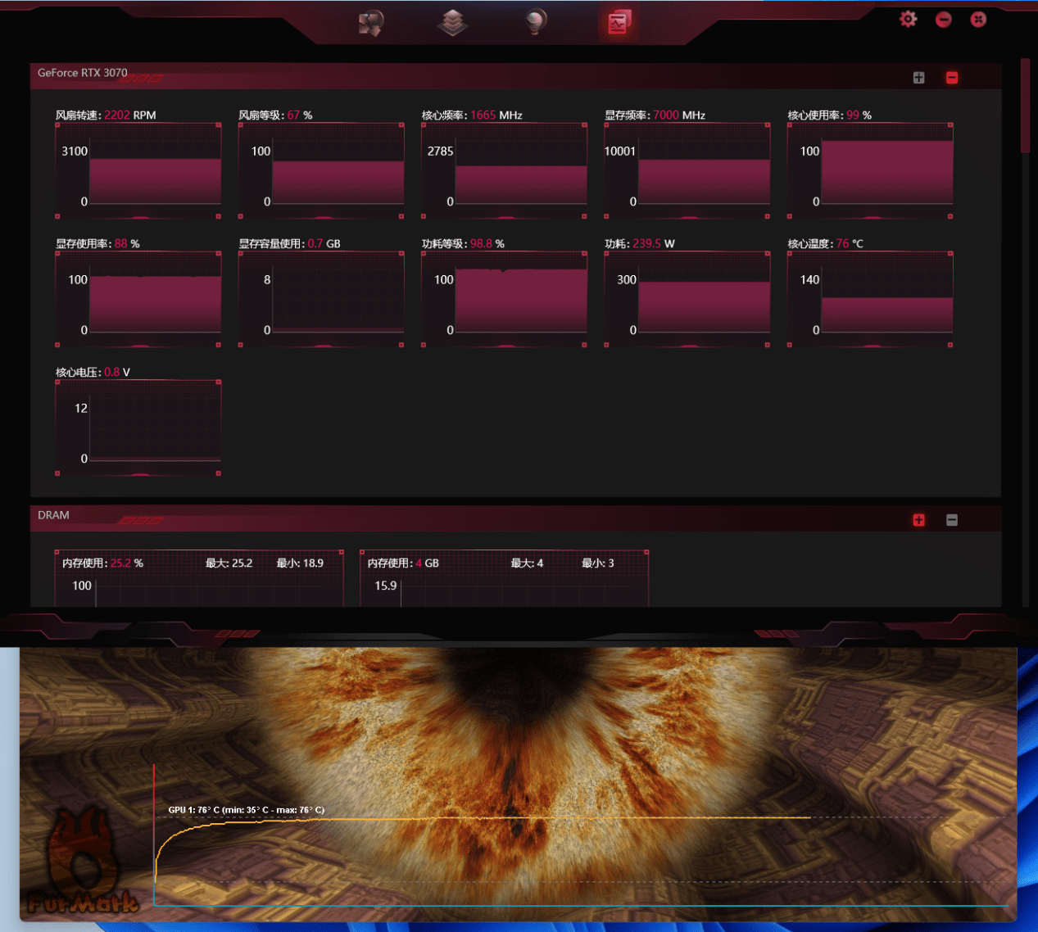Click the 最大: 4 value
Screen dimensions: 1038x932
(x=527, y=563)
